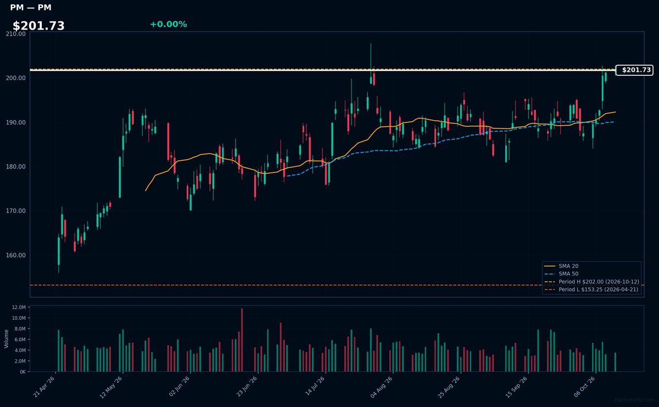Image resolution: width=659 pixels, height=407 pixels.
Task: Click the 12.0M volume axis label
Action: [x=18, y=307]
